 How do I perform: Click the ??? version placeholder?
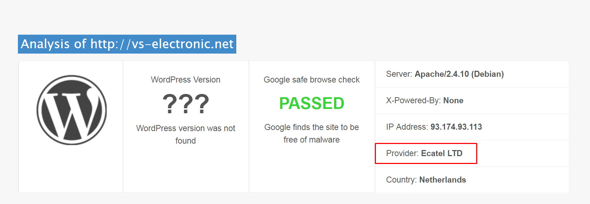pyautogui.click(x=186, y=104)
